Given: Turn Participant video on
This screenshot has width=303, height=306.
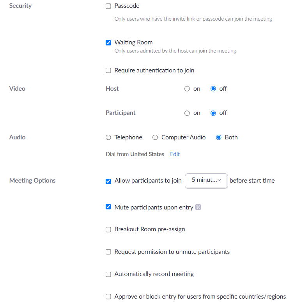Looking at the screenshot, I should point(187,113).
